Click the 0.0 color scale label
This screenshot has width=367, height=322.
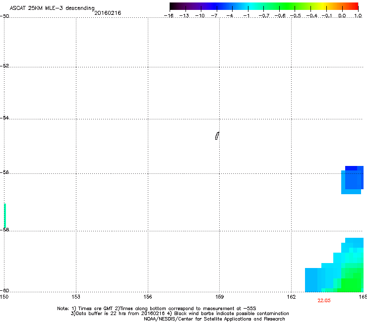342,16
